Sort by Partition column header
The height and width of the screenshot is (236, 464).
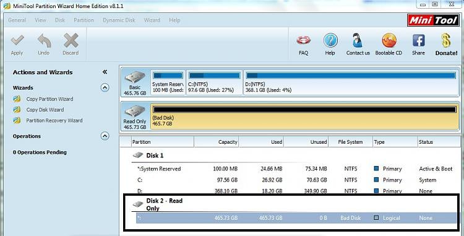click(163, 142)
